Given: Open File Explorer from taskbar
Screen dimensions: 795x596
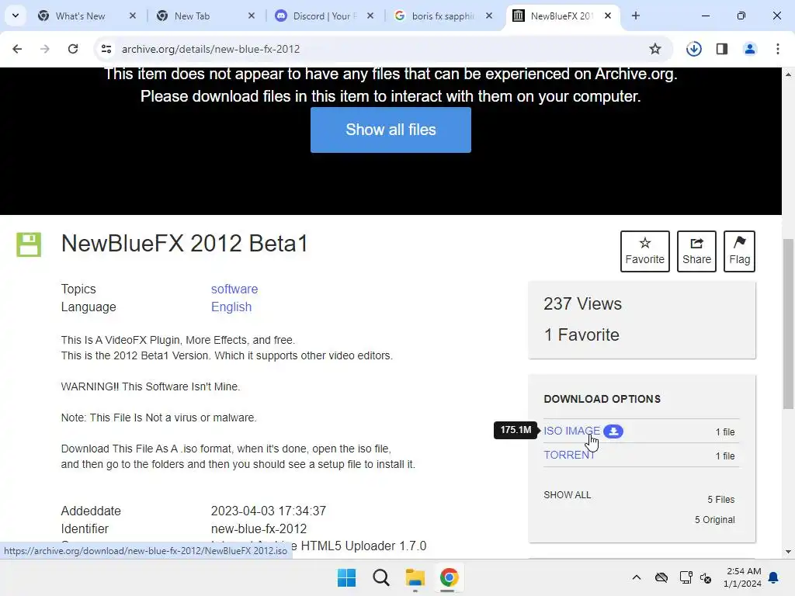Looking at the screenshot, I should click(415, 577).
